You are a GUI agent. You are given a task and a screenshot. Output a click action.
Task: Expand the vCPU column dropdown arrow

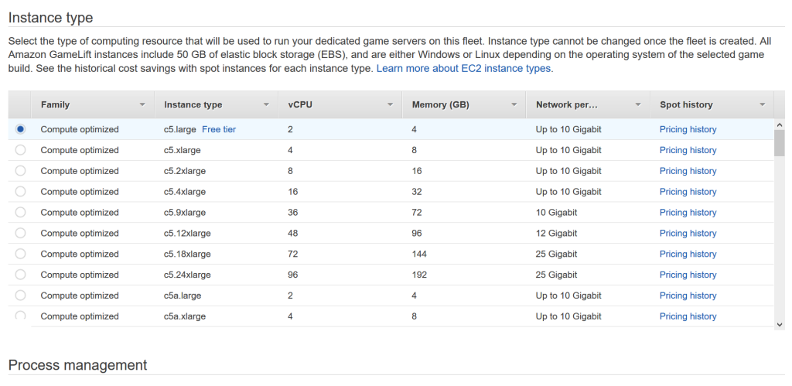tap(390, 104)
